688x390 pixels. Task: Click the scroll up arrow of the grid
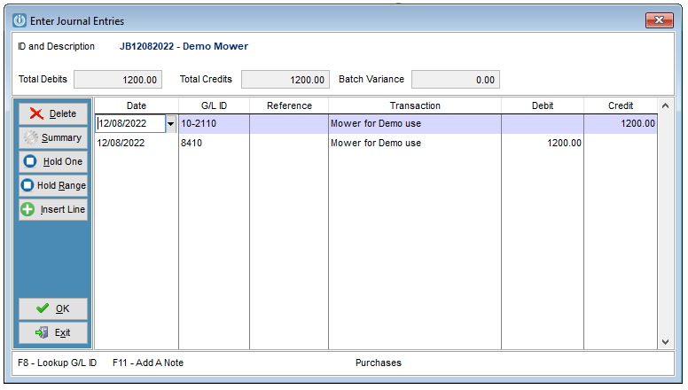665,105
